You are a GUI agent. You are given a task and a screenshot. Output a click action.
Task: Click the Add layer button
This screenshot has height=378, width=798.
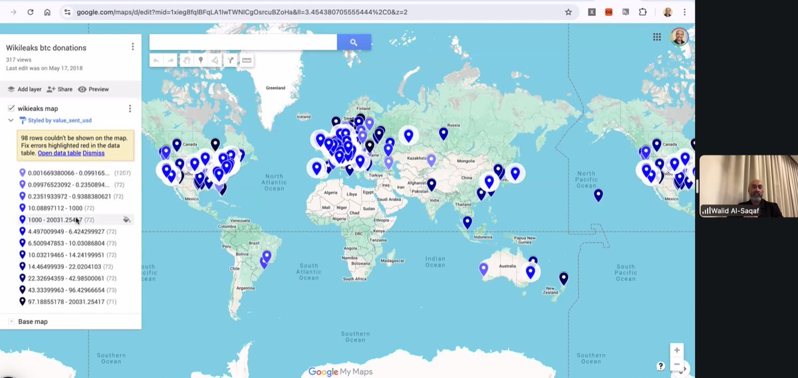(24, 89)
